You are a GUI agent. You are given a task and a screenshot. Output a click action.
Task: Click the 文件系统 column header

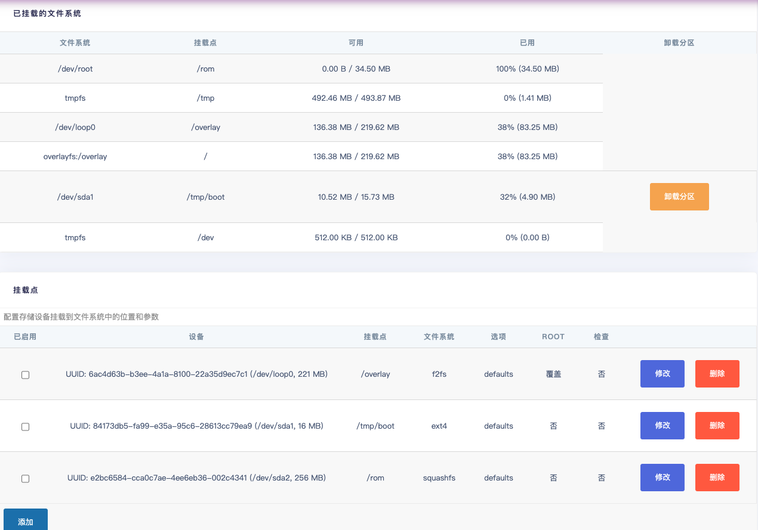[75, 42]
